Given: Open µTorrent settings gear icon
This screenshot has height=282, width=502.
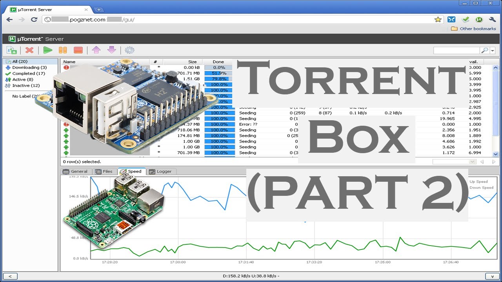Looking at the screenshot, I should coord(129,50).
